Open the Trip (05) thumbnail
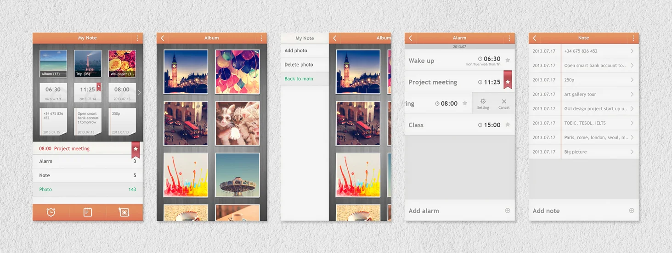Image resolution: width=672 pixels, height=253 pixels. click(88, 64)
